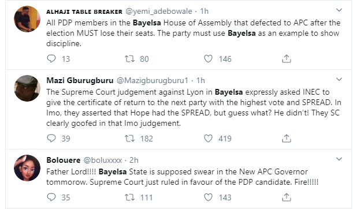Image resolution: width=353 pixels, height=209 pixels.
Task: Share Mazi Gburugburu's tweet
Action: point(287,138)
